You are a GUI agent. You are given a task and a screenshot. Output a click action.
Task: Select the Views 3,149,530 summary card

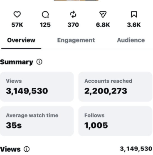(37, 87)
